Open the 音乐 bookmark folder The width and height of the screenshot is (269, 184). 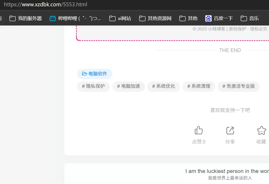[x=250, y=18]
